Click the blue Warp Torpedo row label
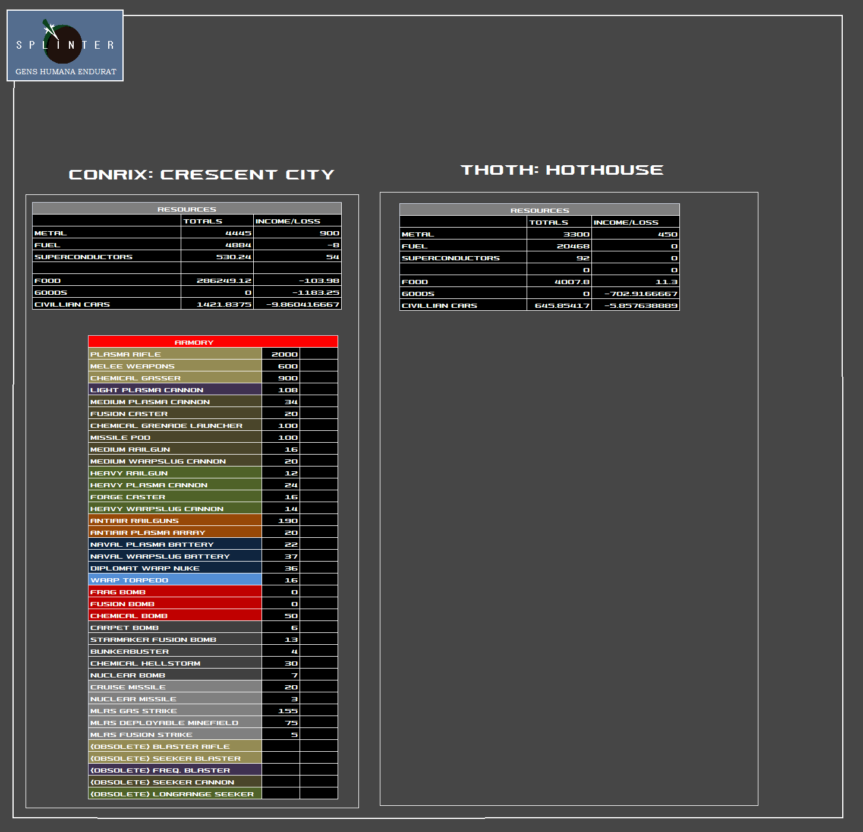Image resolution: width=863 pixels, height=832 pixels. [x=175, y=580]
